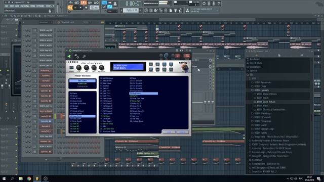
Task: Open the FILE menu
Action: (x=7, y=7)
